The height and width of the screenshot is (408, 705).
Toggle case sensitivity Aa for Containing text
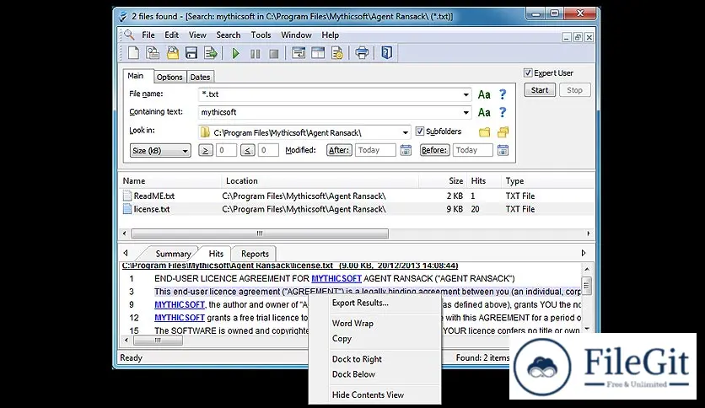tap(484, 112)
